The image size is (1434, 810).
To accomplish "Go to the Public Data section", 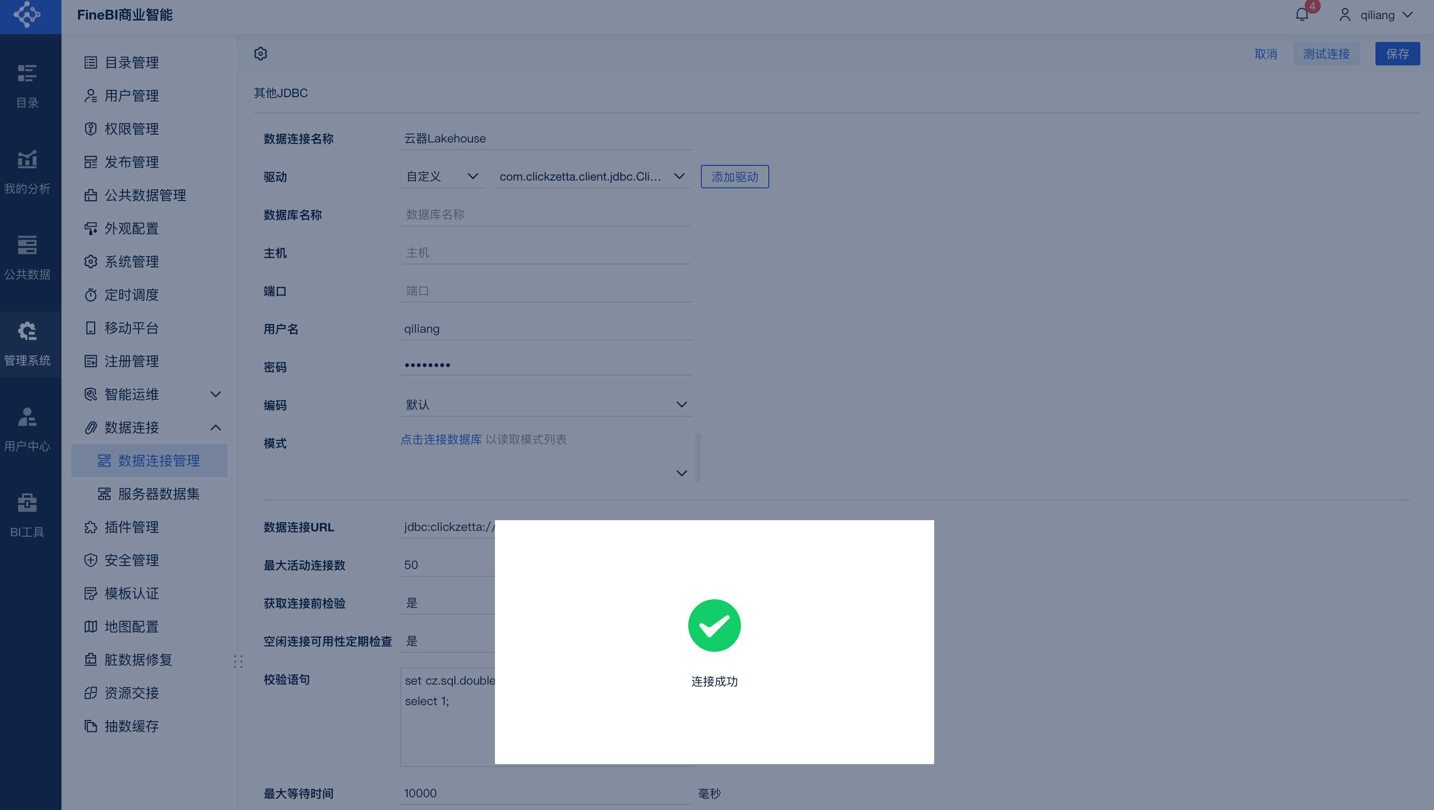I will (27, 258).
